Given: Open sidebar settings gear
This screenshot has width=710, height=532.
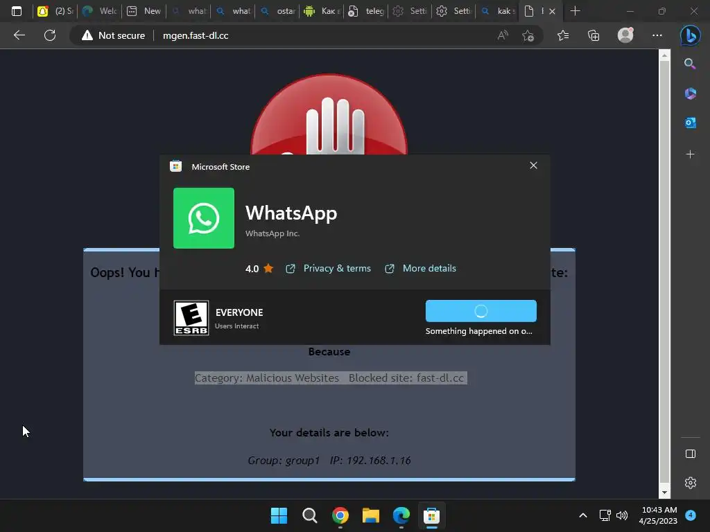Looking at the screenshot, I should tap(690, 483).
